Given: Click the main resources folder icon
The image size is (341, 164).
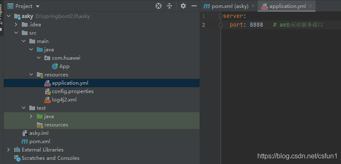Looking at the screenshot, I should [x=40, y=75].
